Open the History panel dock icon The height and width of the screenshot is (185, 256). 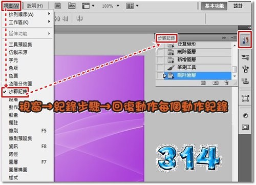tap(245, 40)
